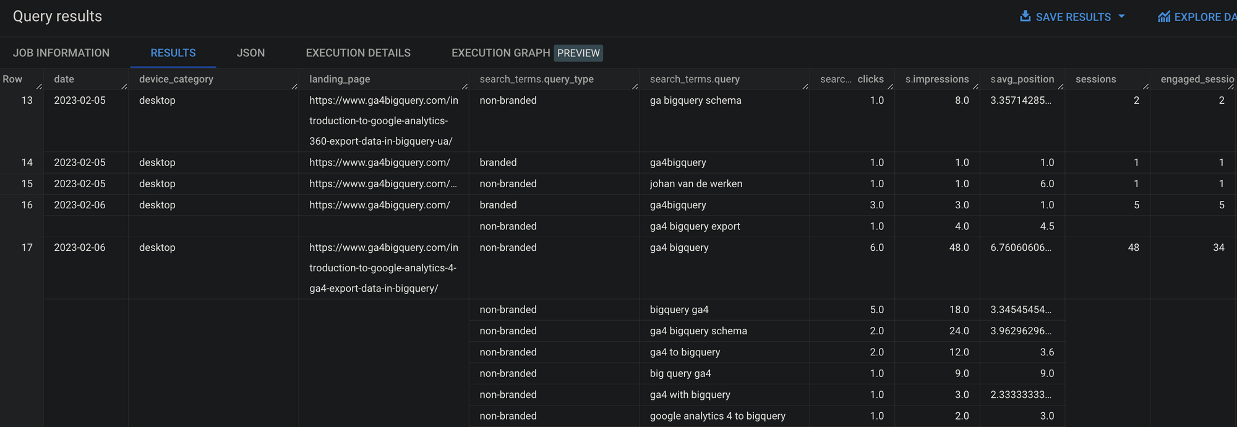Click the 360-export-data landing page URL in row 13

pos(384,120)
